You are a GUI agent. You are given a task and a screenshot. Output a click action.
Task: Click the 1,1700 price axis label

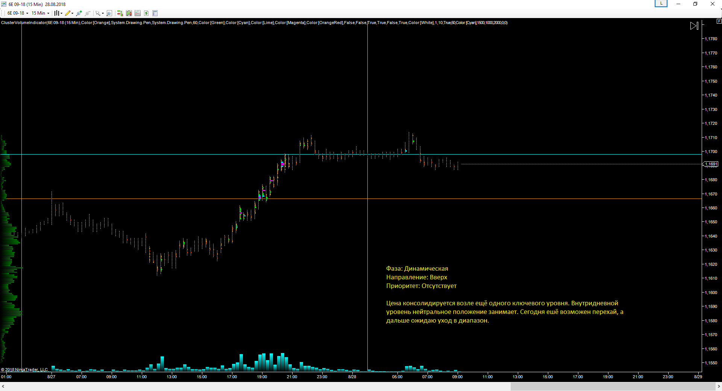[711, 152]
